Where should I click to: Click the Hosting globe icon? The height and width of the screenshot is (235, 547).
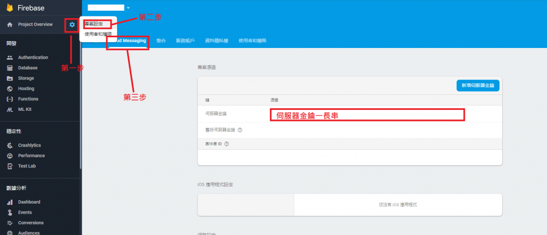(10, 89)
